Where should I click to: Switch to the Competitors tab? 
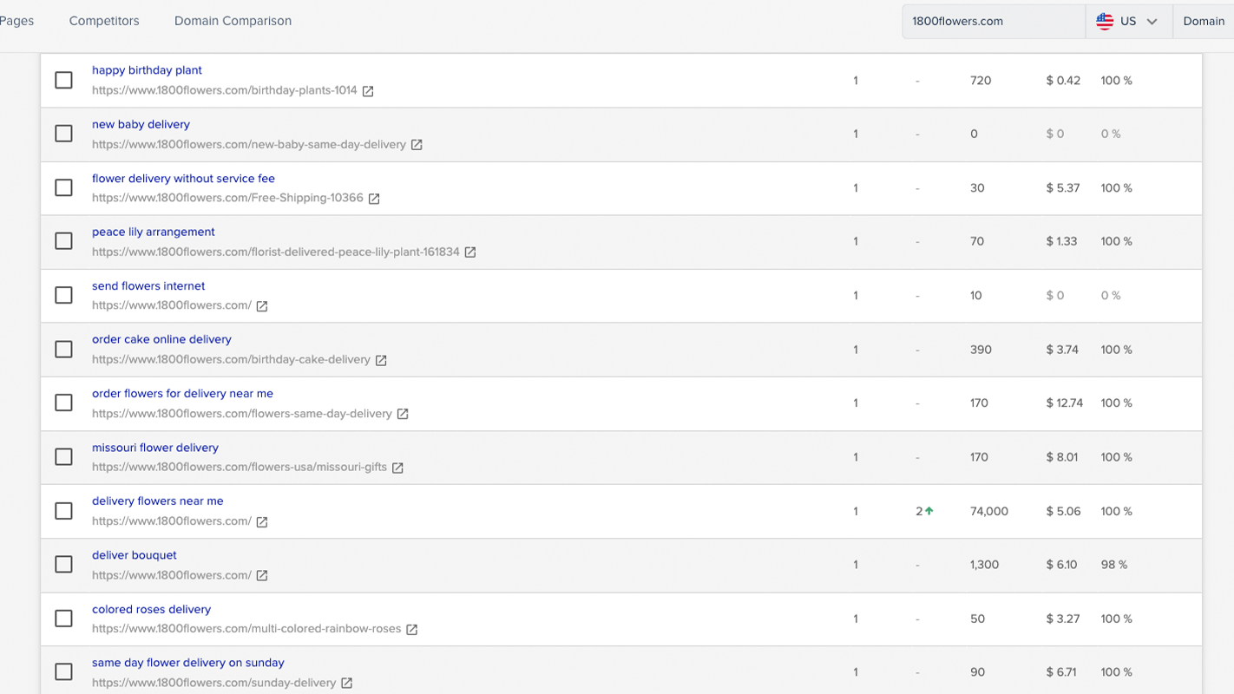104,21
